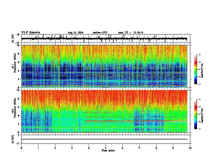This screenshot has height=166, width=214.
Task: Click the 'start UT = 12:20:0' label
Action: 131,33
